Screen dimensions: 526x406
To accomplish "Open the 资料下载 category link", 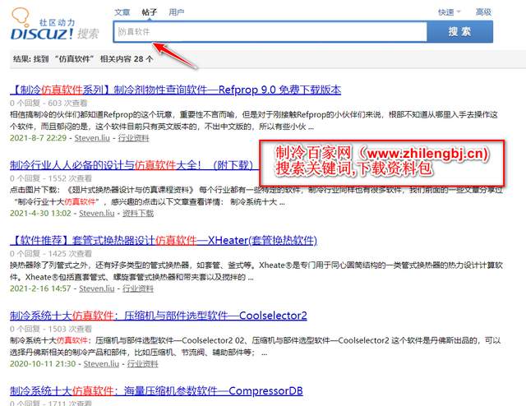I will point(138,213).
